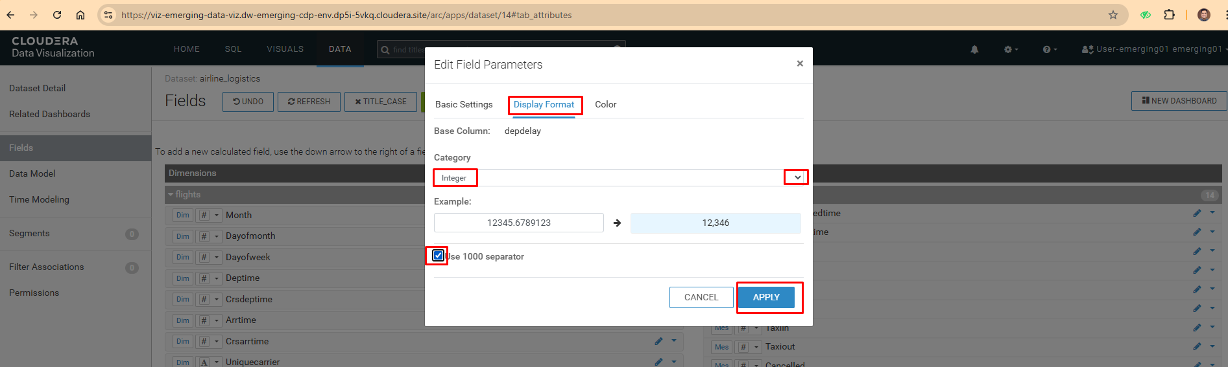Viewport: 1228px width, 367px height.
Task: Open the browser home page icon
Action: tap(80, 15)
